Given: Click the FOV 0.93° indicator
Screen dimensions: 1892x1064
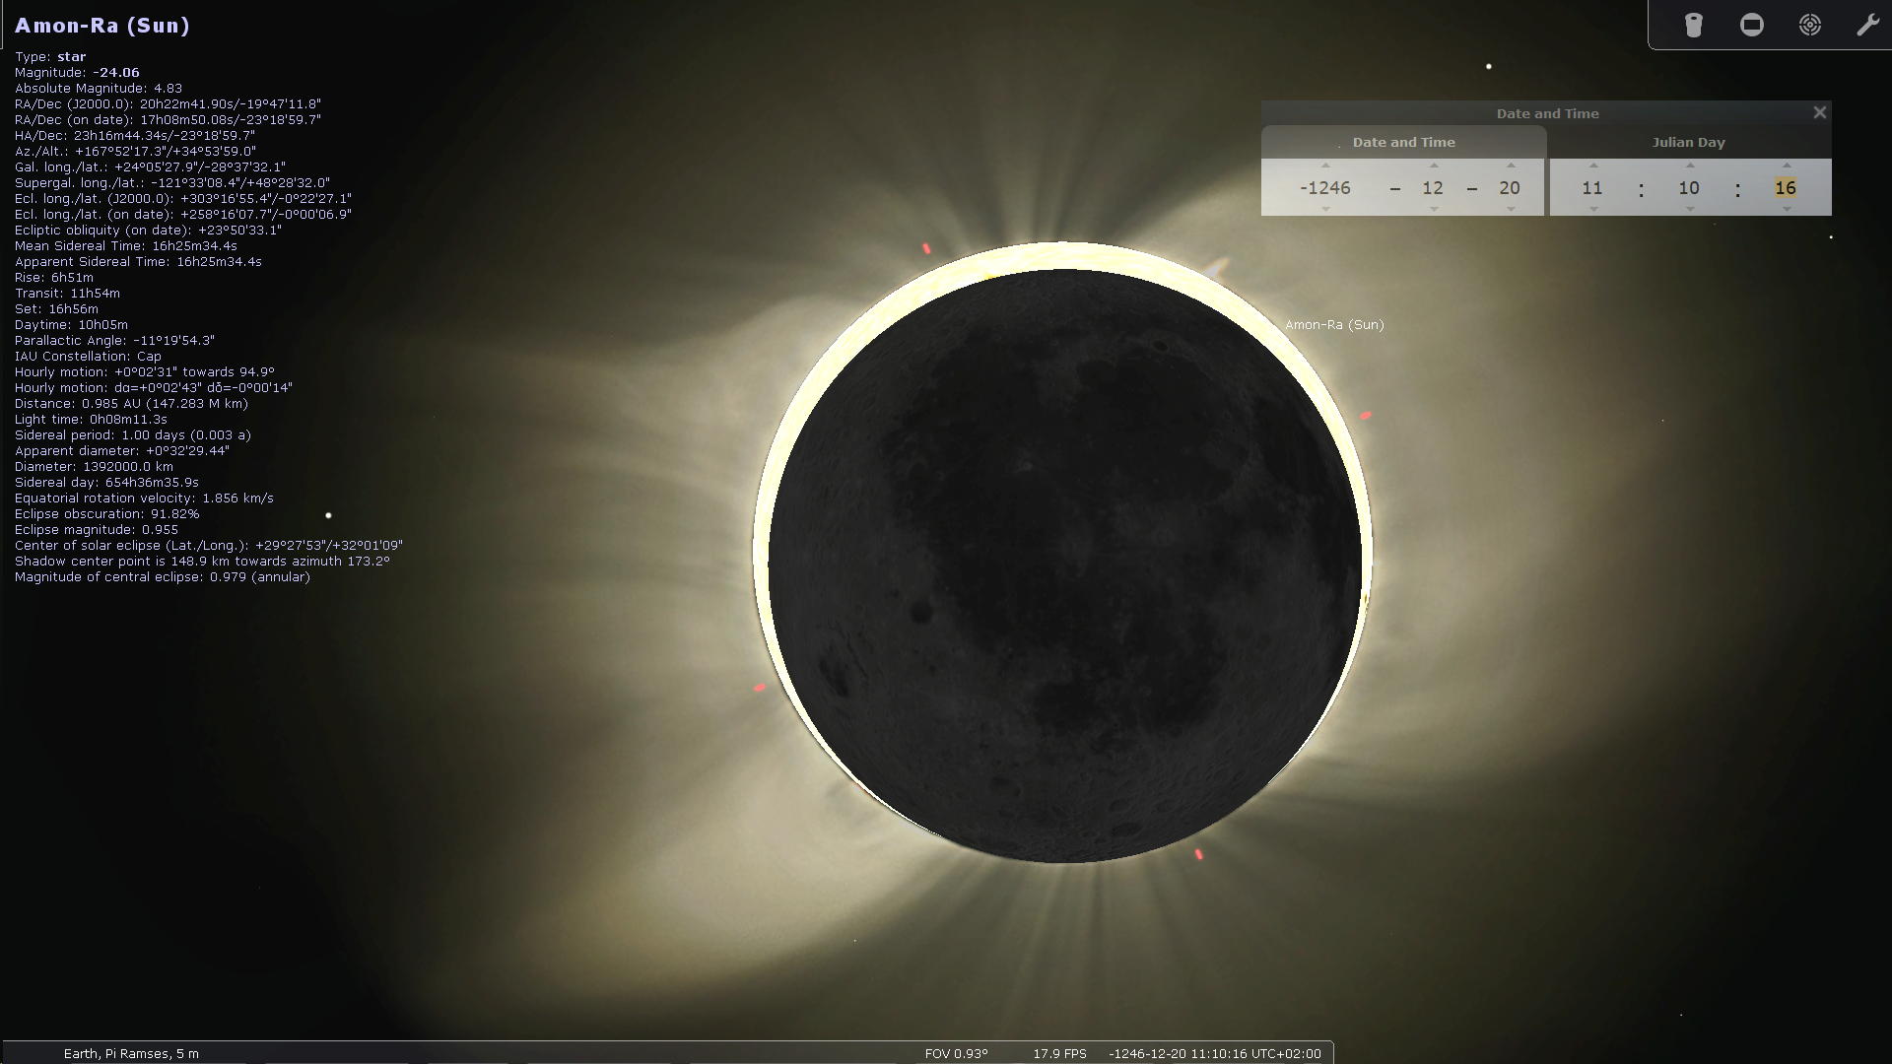Looking at the screenshot, I should coord(956,1053).
